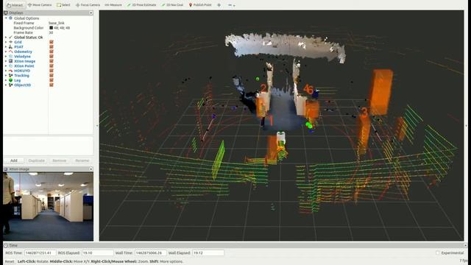Viewport: 471px width, 265px height.
Task: Click the Odometry display icon
Action: pos(11,52)
